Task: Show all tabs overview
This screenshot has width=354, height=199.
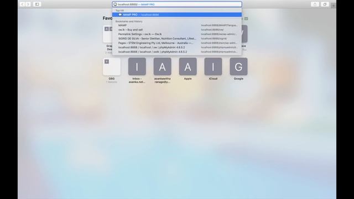Action: click(325, 4)
